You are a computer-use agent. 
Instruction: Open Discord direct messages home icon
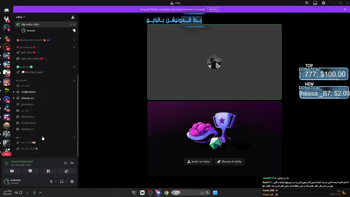tap(7, 10)
